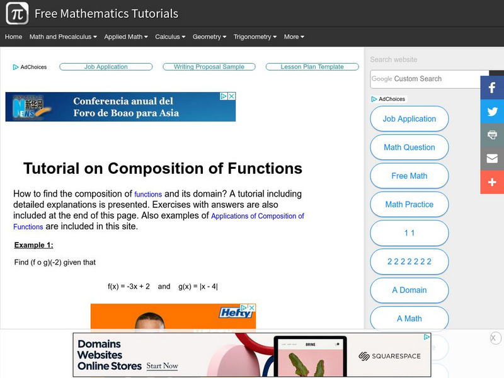
Task: Click the Boao conference banner ad
Action: coord(120,106)
